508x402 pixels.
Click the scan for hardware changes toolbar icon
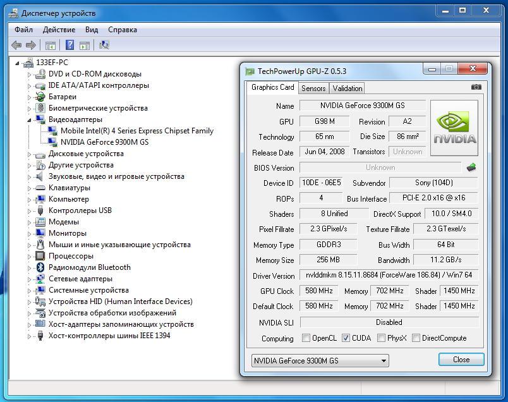click(104, 45)
